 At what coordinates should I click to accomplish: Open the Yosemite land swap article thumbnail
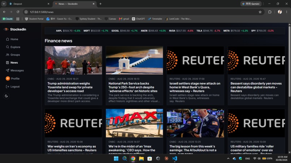pos(73,60)
